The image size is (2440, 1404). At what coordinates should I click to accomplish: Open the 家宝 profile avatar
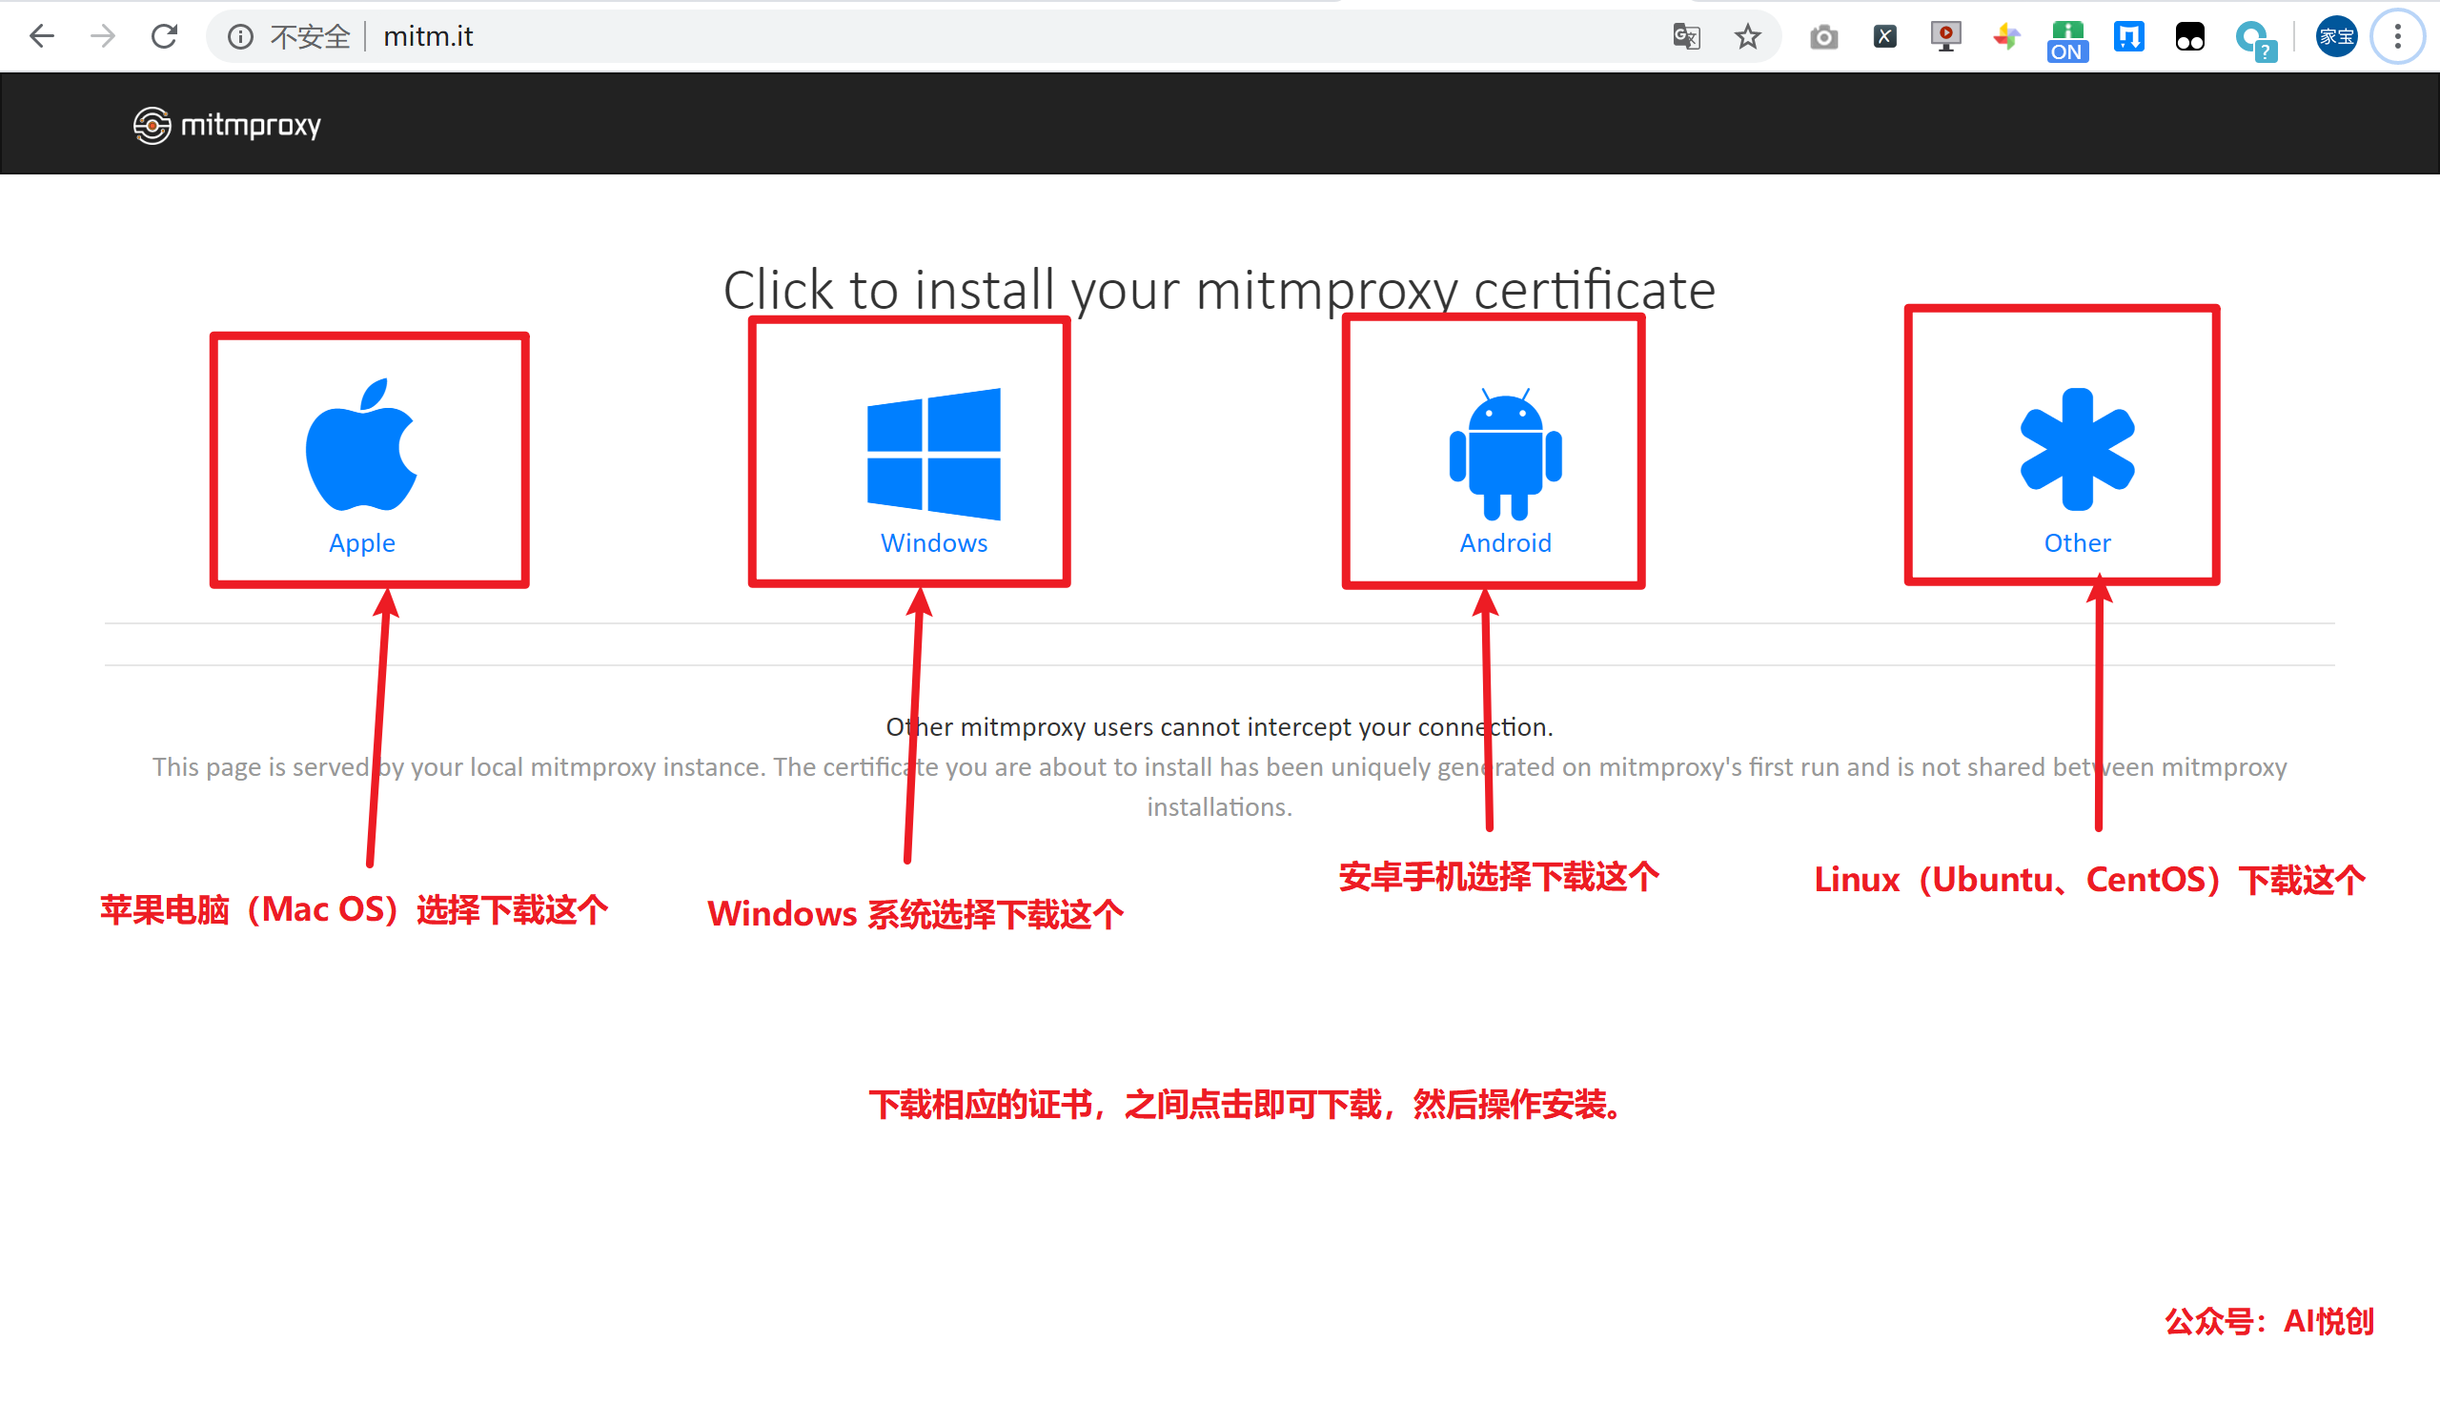point(2336,36)
